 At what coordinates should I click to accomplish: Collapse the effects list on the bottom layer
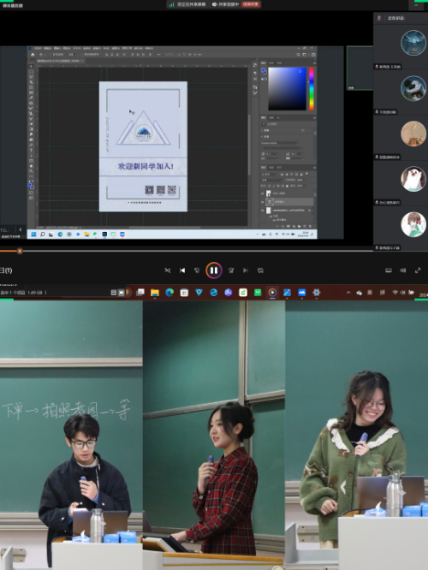(x=313, y=211)
